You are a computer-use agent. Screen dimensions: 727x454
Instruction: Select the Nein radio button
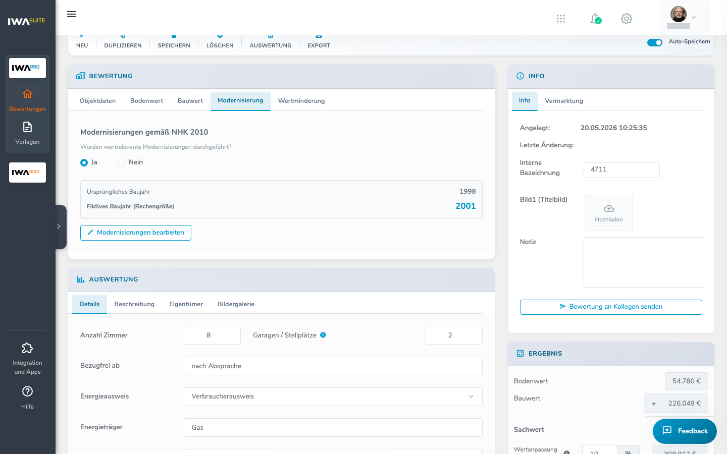[x=121, y=162]
